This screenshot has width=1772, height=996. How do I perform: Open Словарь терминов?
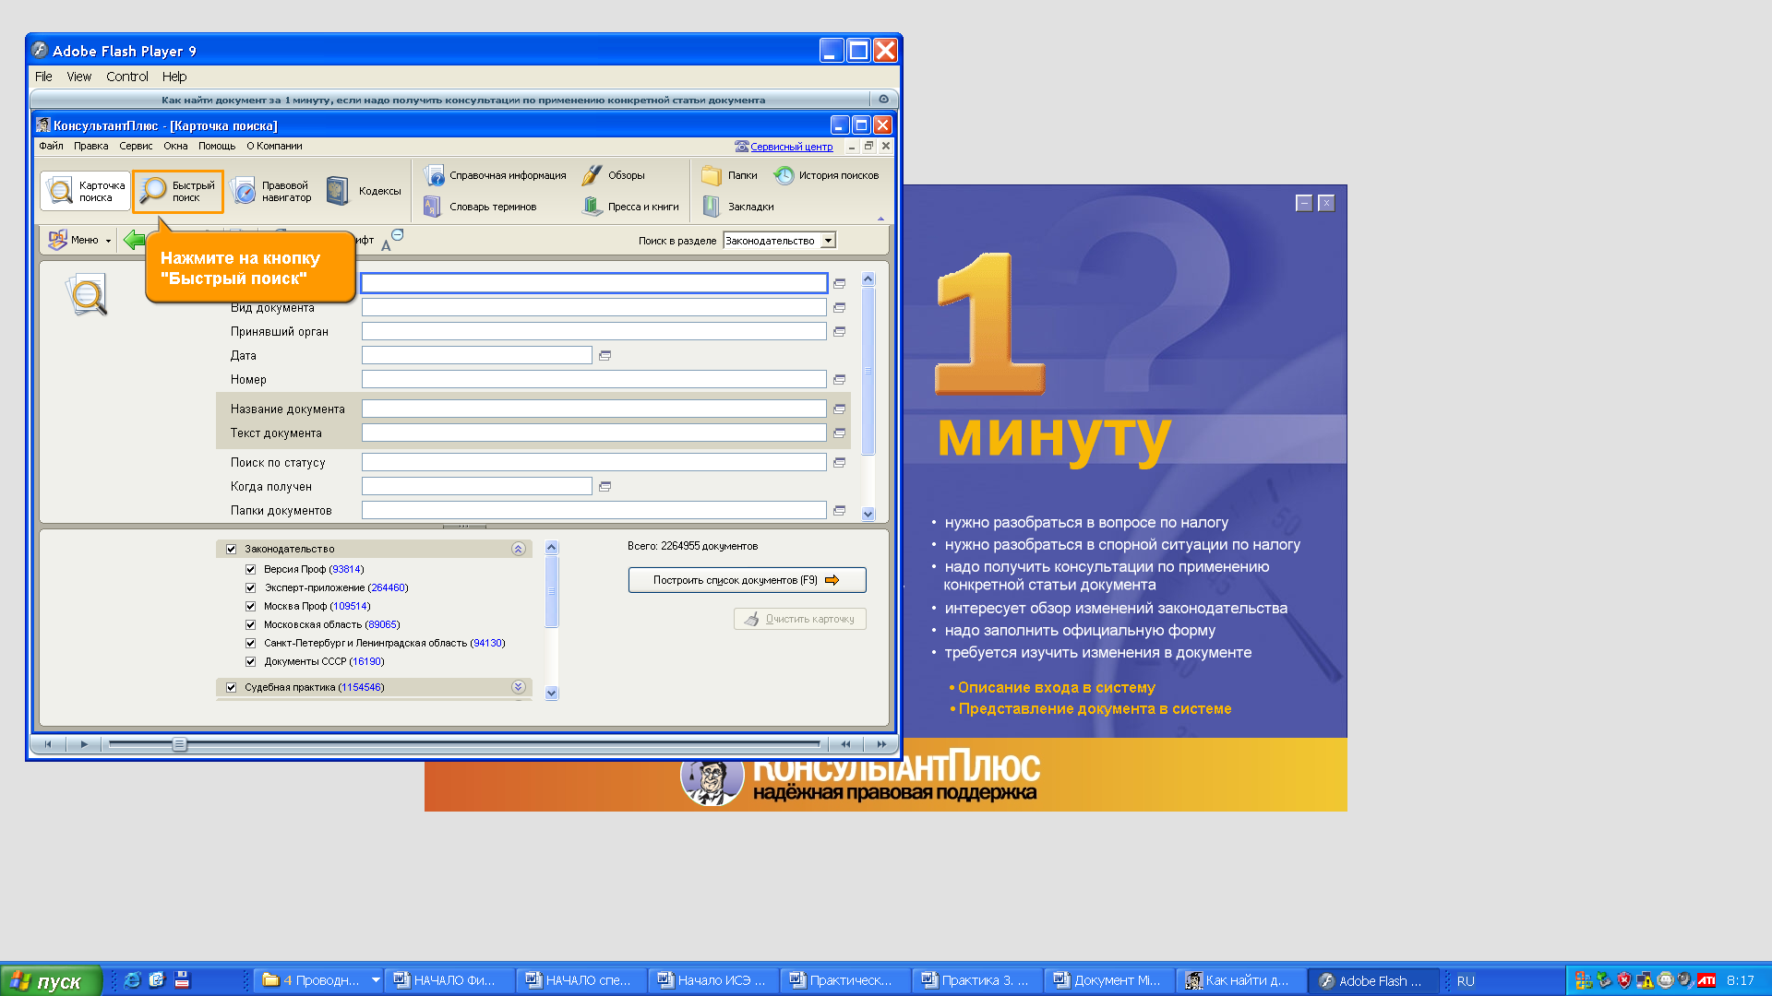pyautogui.click(x=481, y=207)
